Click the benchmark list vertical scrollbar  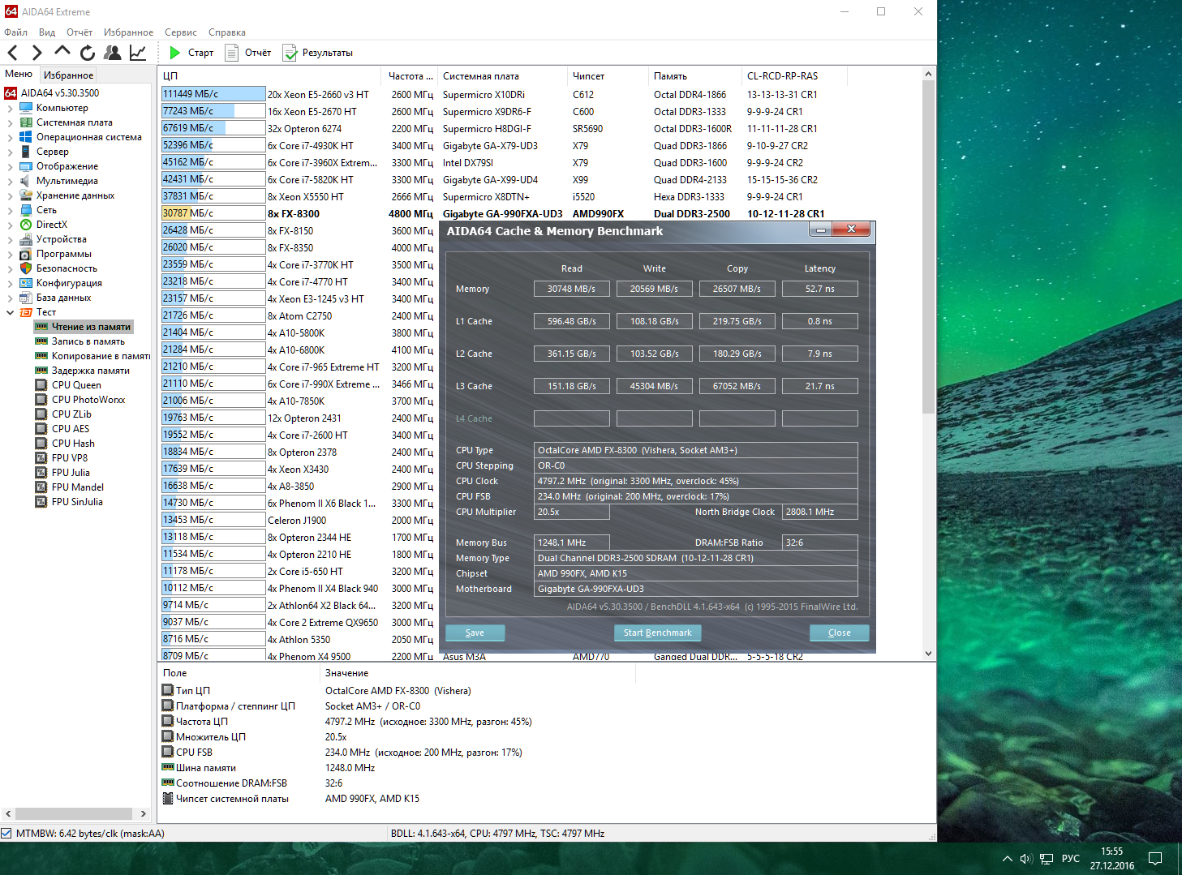coord(928,243)
